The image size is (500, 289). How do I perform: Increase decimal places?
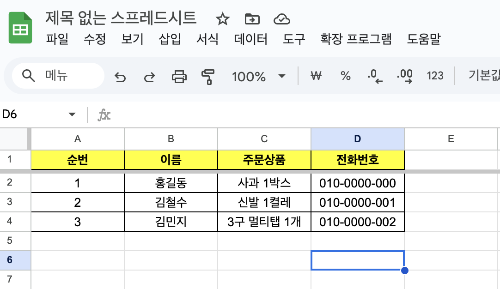(x=405, y=76)
